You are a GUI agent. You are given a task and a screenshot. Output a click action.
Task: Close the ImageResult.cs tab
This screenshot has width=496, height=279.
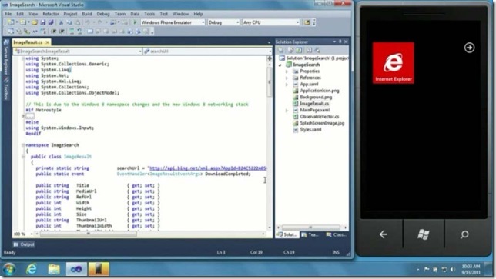tap(48, 42)
